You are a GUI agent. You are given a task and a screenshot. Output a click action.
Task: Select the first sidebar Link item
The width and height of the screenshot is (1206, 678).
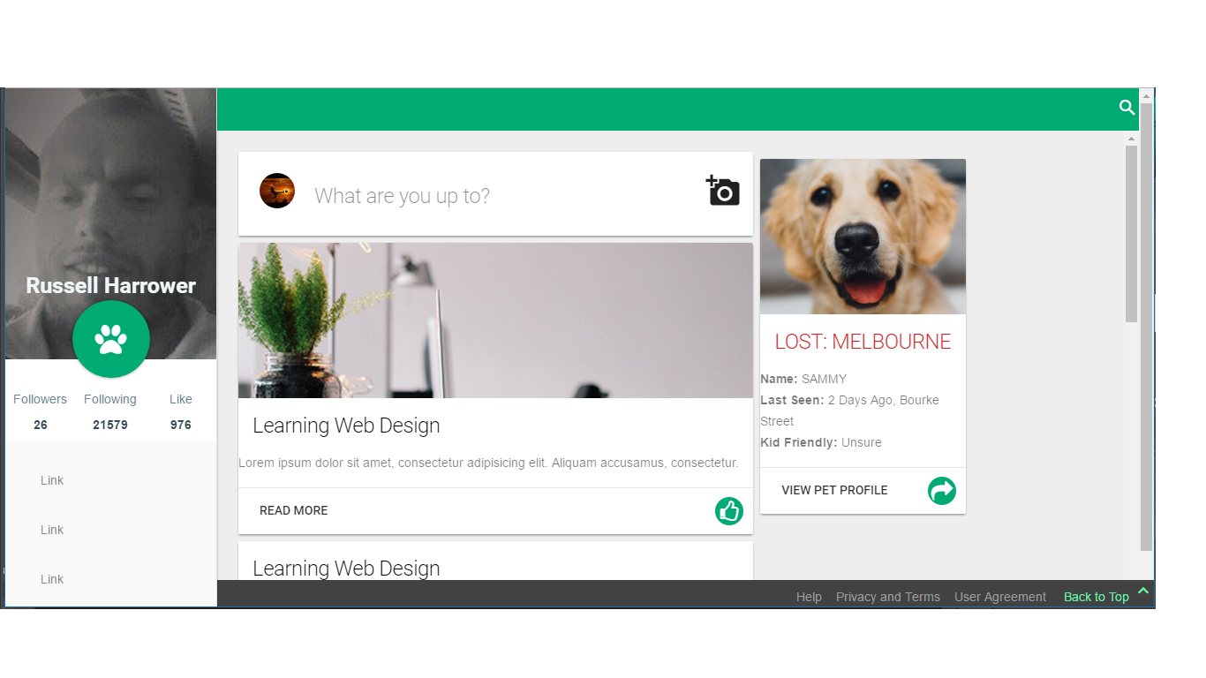[52, 480]
